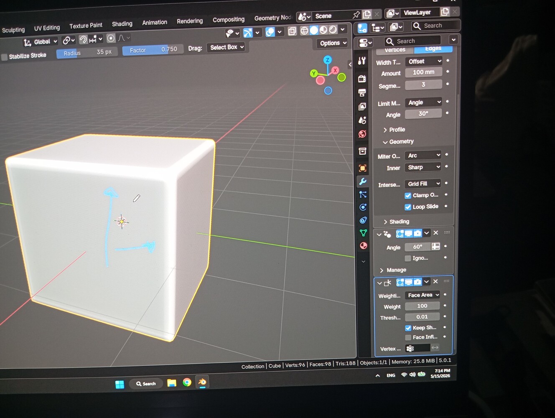
Task: Open the Global transform orientation dropdown
Action: (41, 42)
